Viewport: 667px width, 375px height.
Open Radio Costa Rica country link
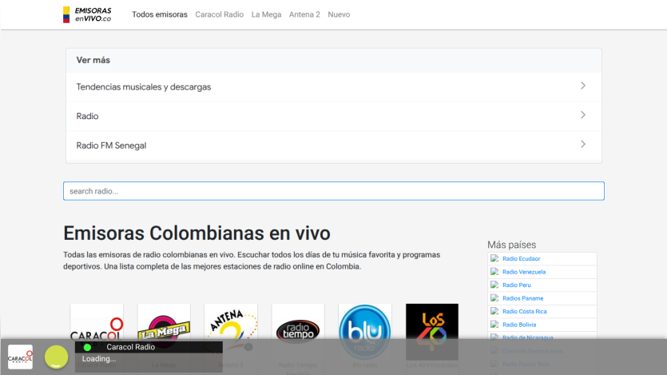(x=525, y=312)
